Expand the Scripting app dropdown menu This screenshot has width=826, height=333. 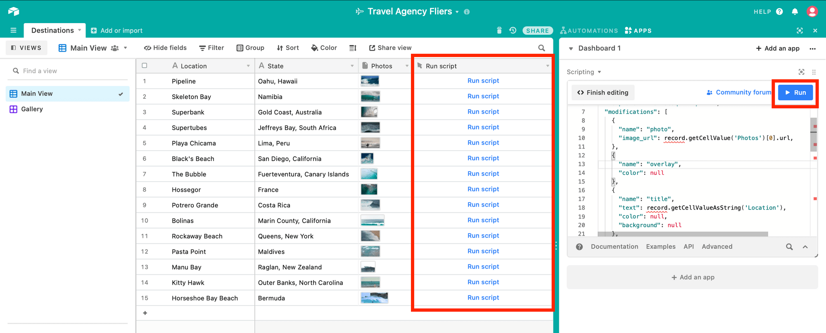point(599,72)
